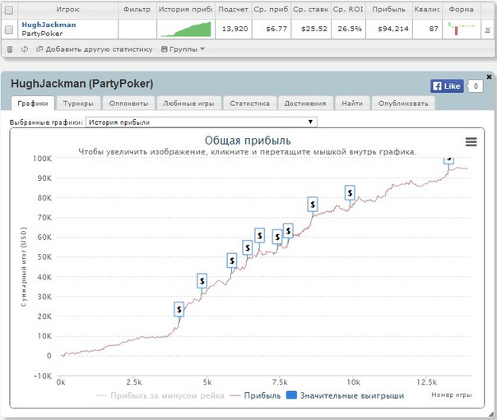Open the Оппоненты tab
The width and height of the screenshot is (497, 420).
click(x=129, y=104)
